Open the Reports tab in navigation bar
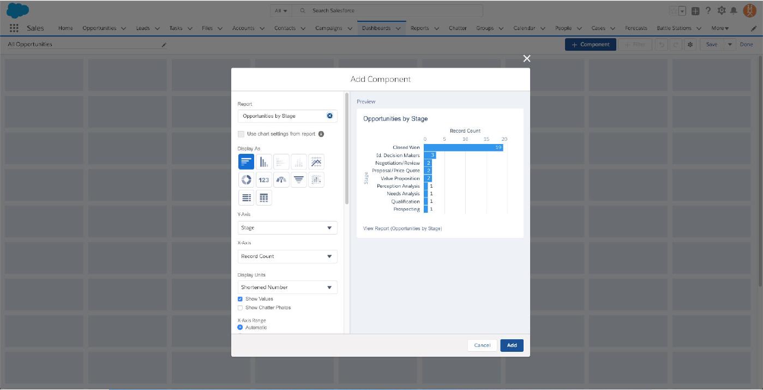The width and height of the screenshot is (763, 390). [x=419, y=28]
